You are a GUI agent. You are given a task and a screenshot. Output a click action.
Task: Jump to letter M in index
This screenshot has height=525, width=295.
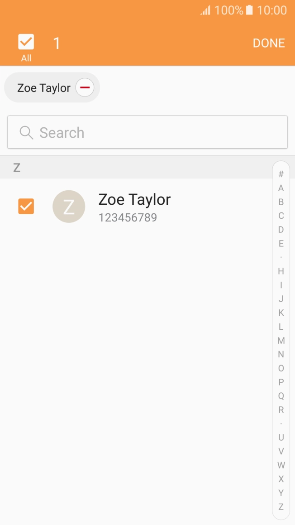281,341
